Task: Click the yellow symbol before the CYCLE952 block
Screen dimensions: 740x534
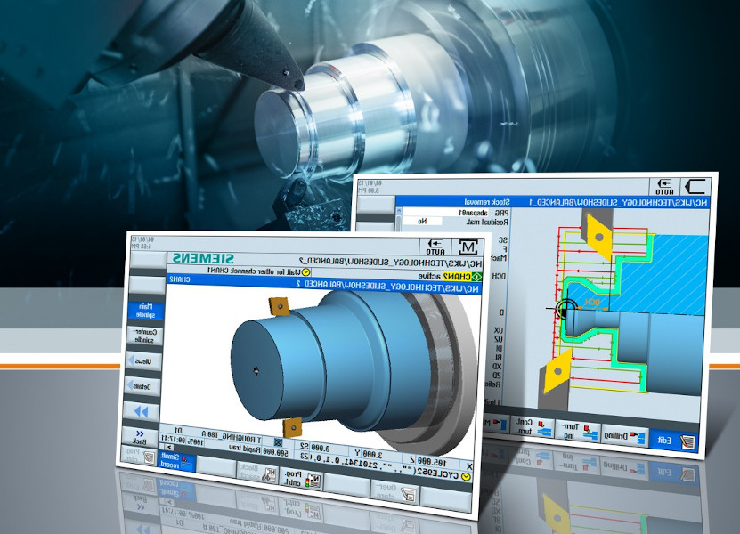Action: (466, 477)
